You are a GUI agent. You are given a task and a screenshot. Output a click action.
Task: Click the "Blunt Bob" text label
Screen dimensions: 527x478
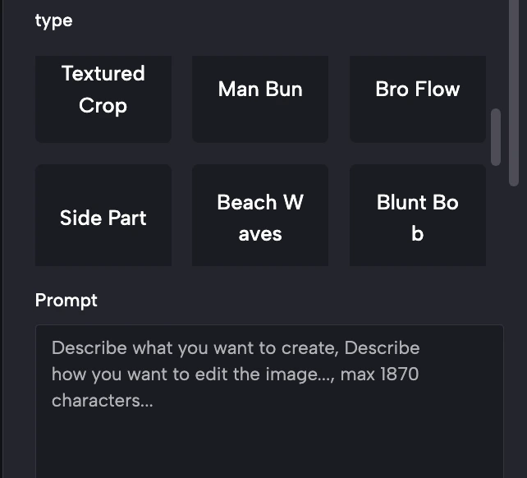(x=417, y=218)
